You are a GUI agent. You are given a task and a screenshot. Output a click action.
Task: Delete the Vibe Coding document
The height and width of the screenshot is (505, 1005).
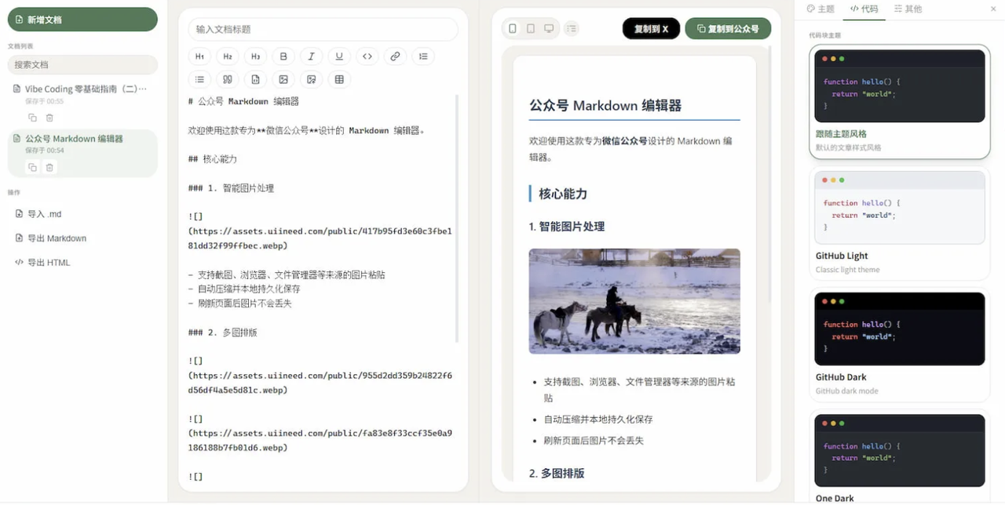coord(49,118)
